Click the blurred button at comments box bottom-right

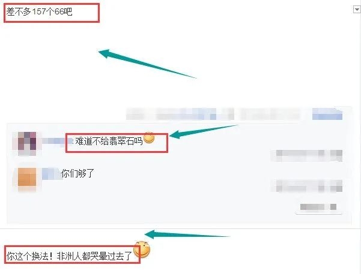(318, 207)
